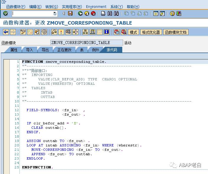Click the ENDFUNCTION line

coord(37,167)
